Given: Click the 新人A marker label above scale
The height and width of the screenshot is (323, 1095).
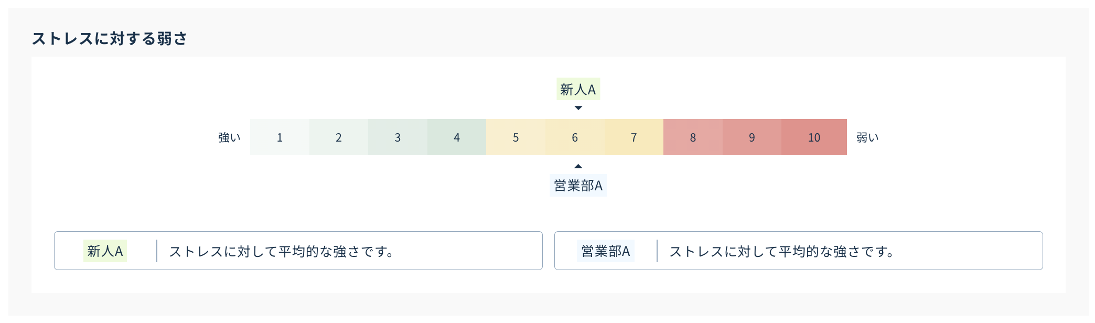Looking at the screenshot, I should pyautogui.click(x=578, y=89).
